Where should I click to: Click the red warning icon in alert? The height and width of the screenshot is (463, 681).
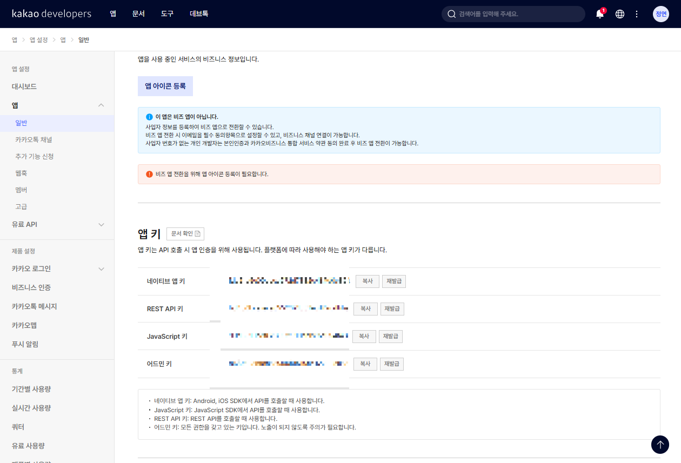point(149,174)
